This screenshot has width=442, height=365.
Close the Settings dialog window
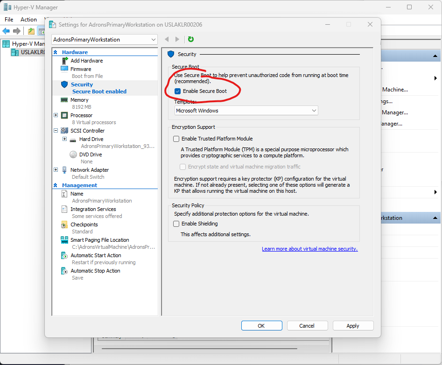(370, 25)
